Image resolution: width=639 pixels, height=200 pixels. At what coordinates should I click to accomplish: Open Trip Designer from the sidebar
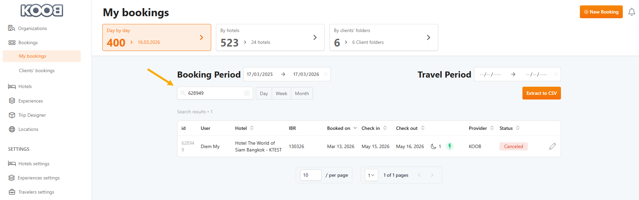tap(32, 115)
